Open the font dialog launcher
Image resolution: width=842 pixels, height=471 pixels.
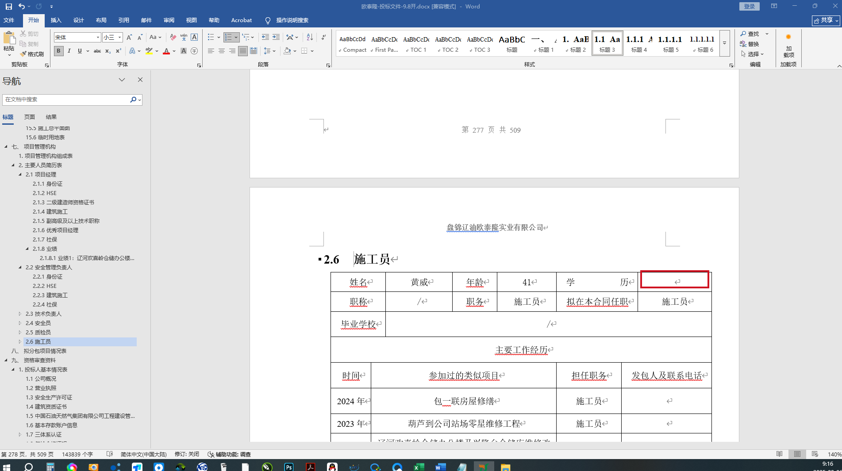[199, 65]
